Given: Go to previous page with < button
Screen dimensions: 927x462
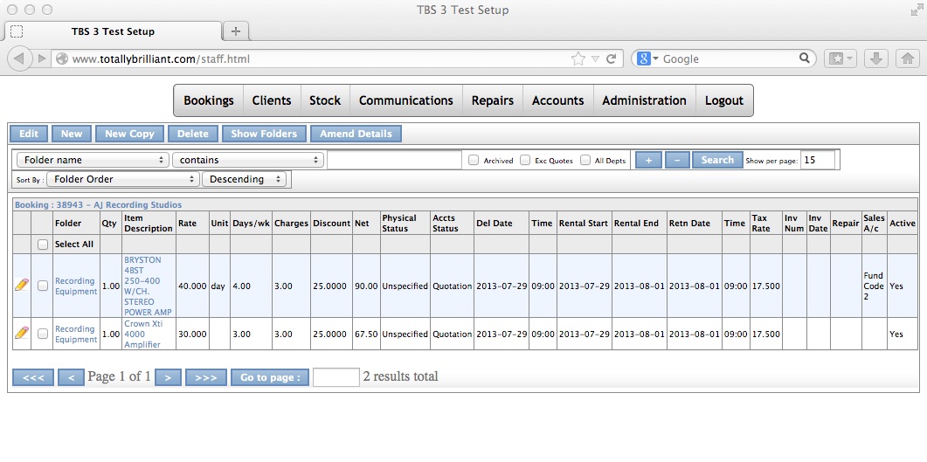Looking at the screenshot, I should pos(71,377).
